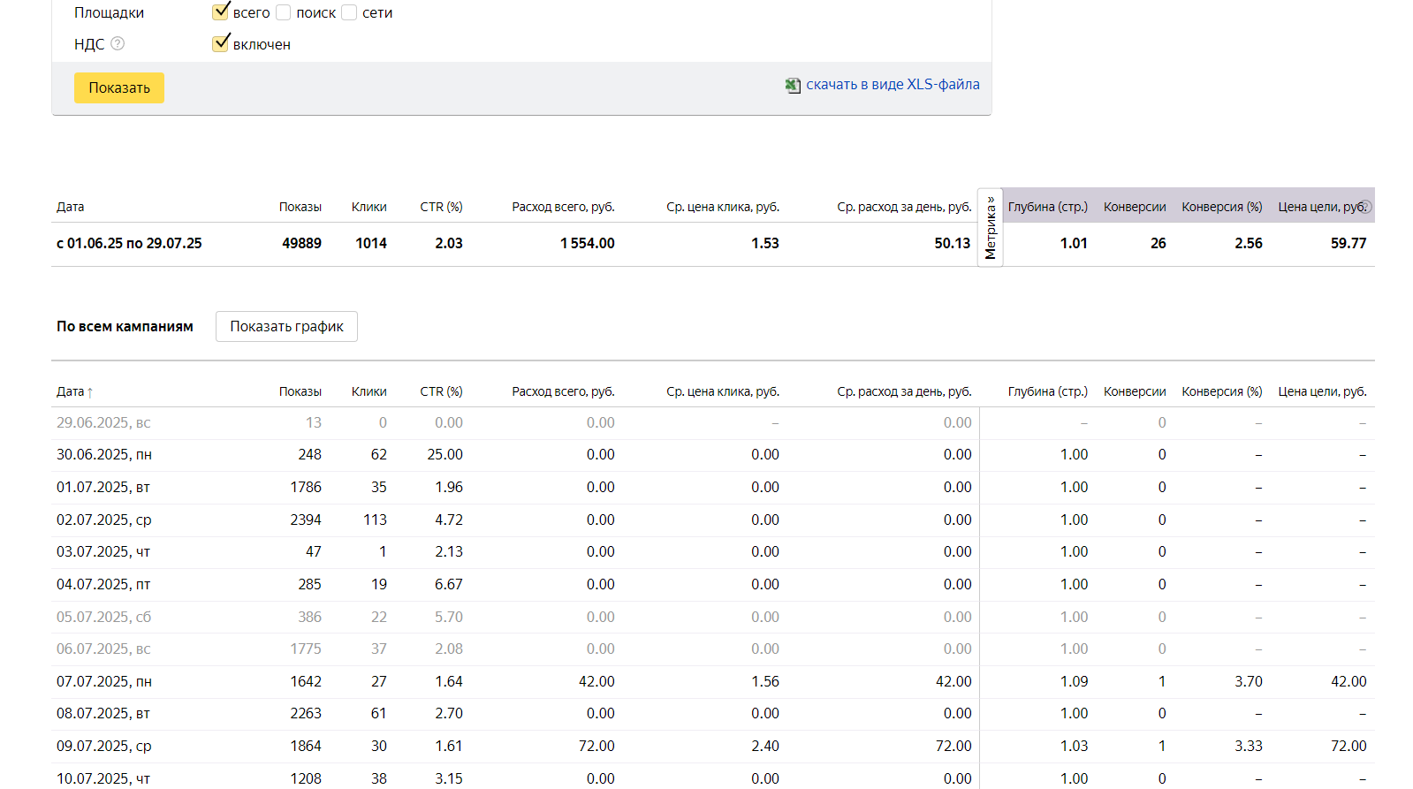Uncheck the всего placements checkbox

tap(221, 12)
